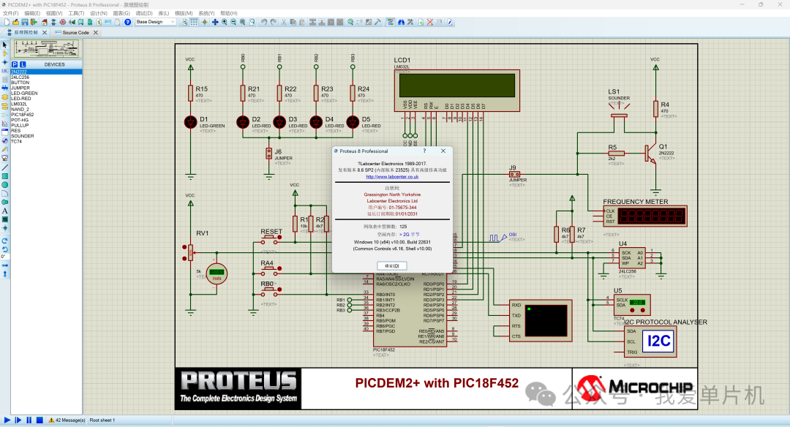Viewport: 790px width, 427px height.
Task: Select the 2D Graphics Line tool
Action: click(x=5, y=167)
